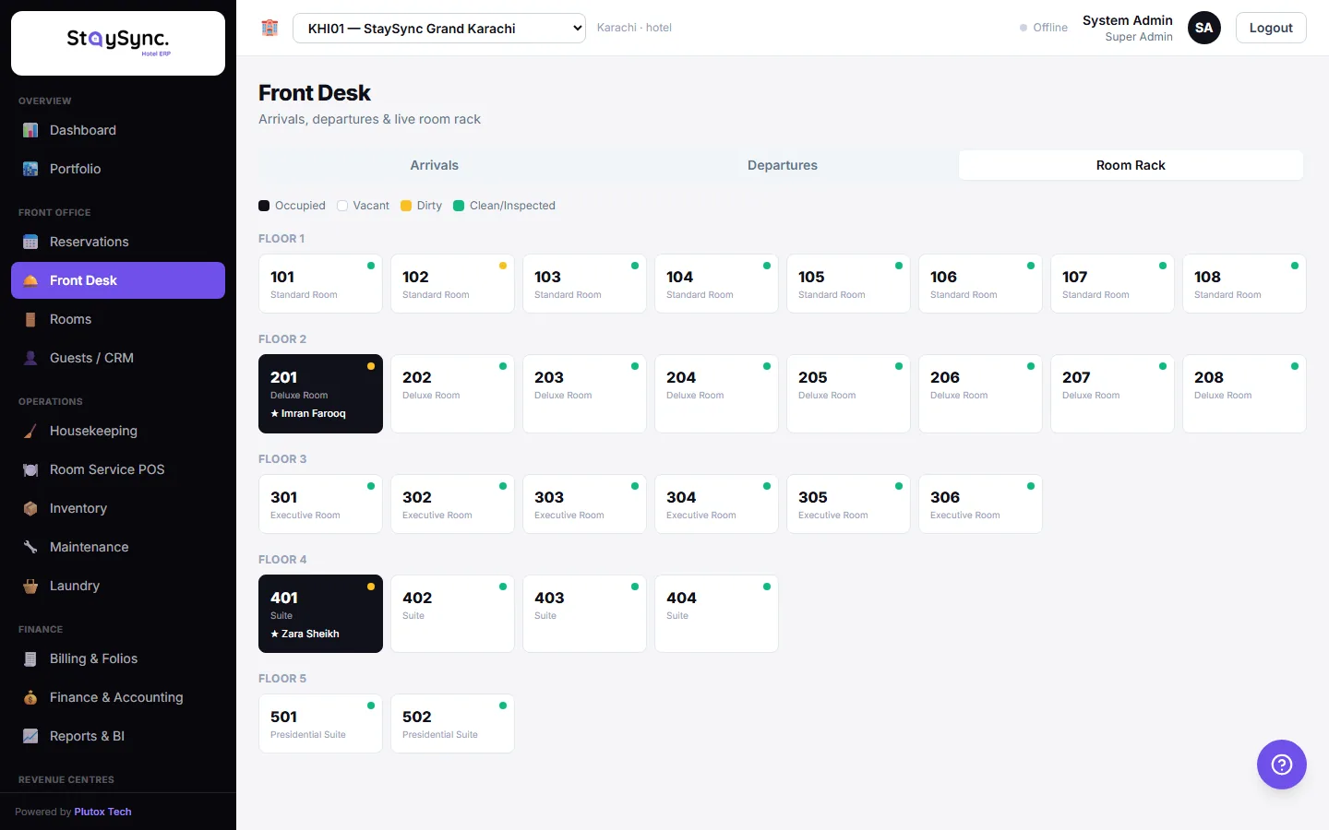Open occupied room 201 card
The image size is (1329, 830).
coord(320,394)
